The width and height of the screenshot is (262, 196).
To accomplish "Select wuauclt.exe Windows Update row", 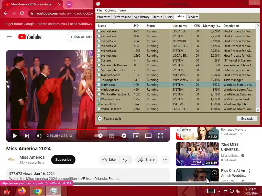I will (x=176, y=104).
